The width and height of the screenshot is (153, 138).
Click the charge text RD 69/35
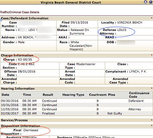tap(25, 60)
